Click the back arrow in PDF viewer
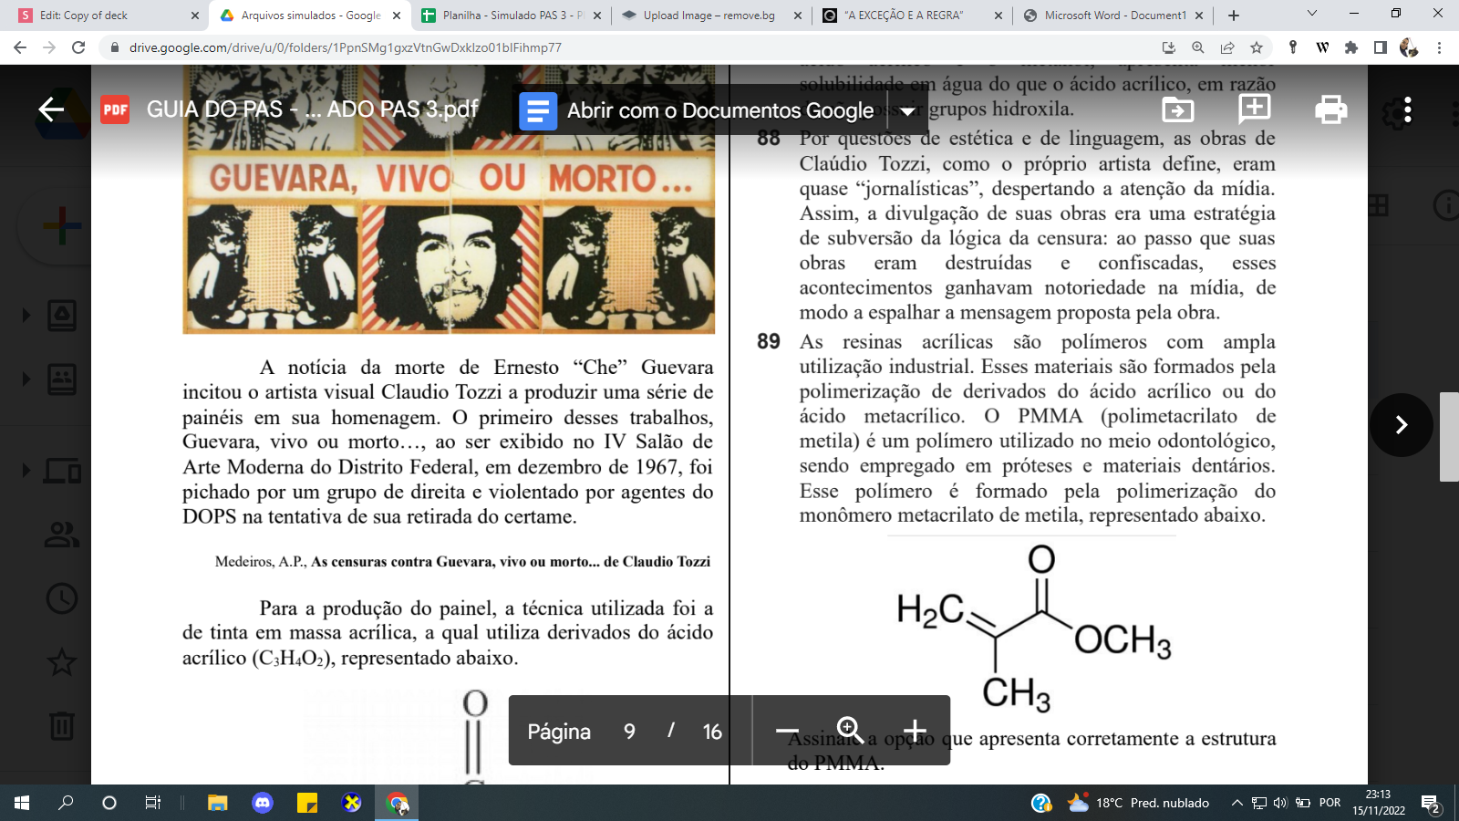This screenshot has height=821, width=1459. 51,110
